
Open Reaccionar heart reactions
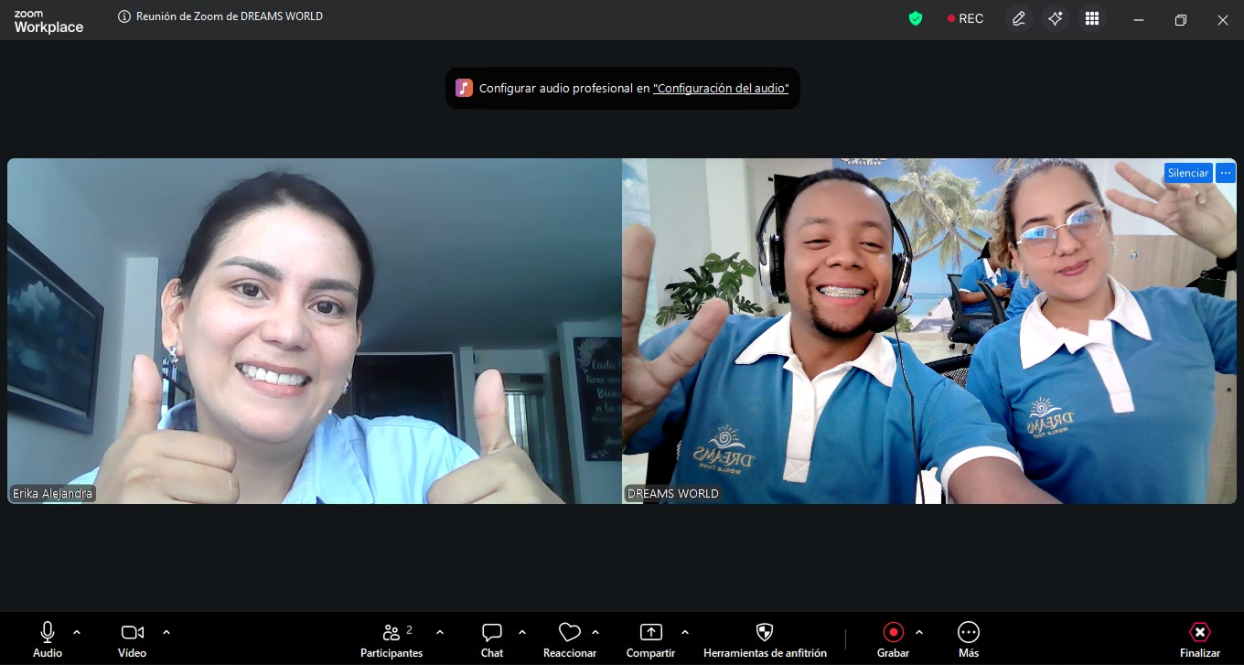tap(570, 639)
